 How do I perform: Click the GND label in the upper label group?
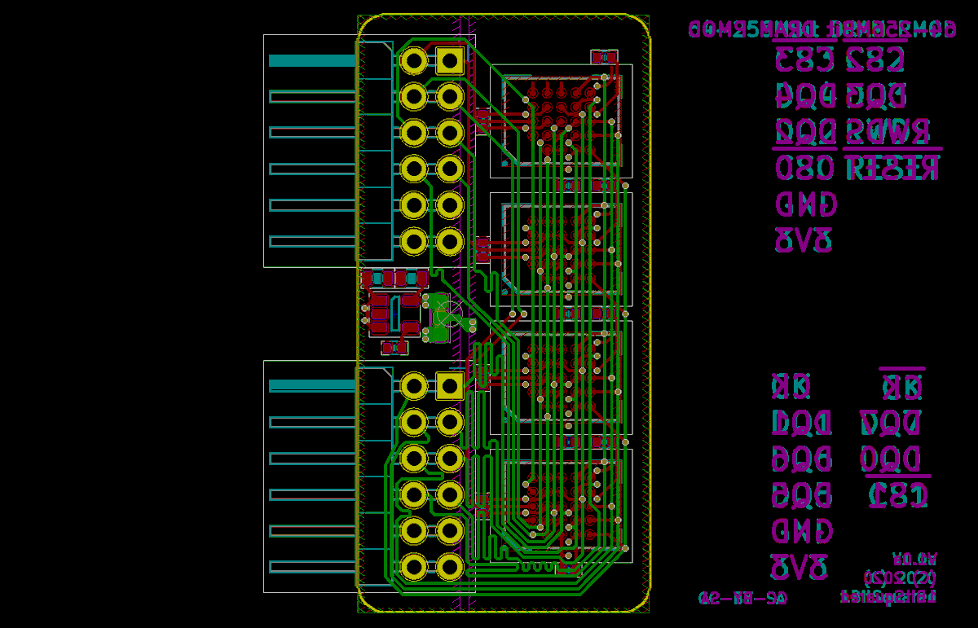coord(805,204)
